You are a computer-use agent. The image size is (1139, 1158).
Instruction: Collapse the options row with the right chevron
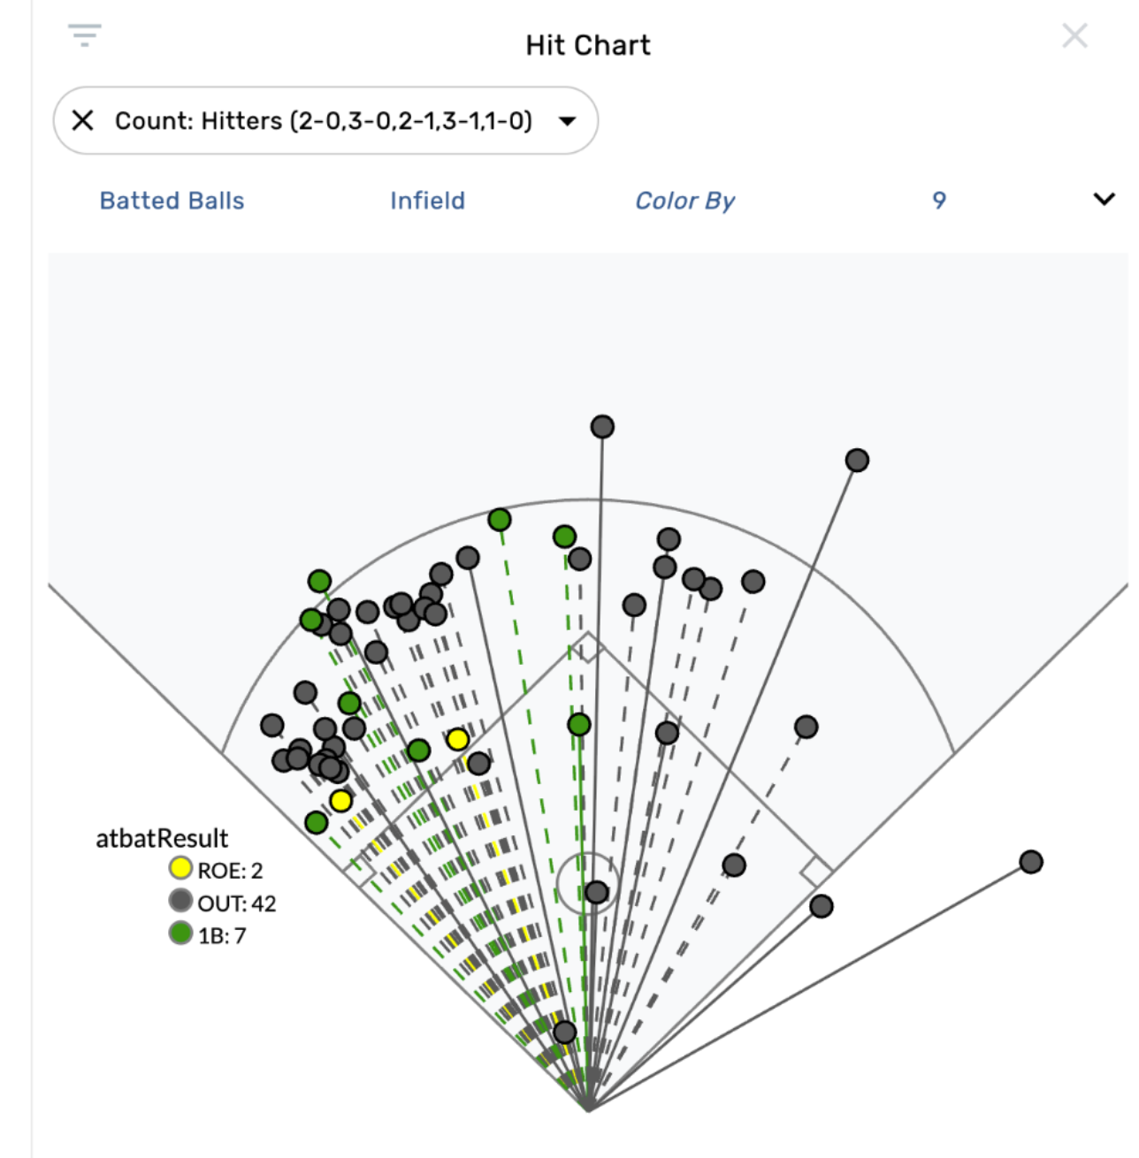pyautogui.click(x=1103, y=200)
